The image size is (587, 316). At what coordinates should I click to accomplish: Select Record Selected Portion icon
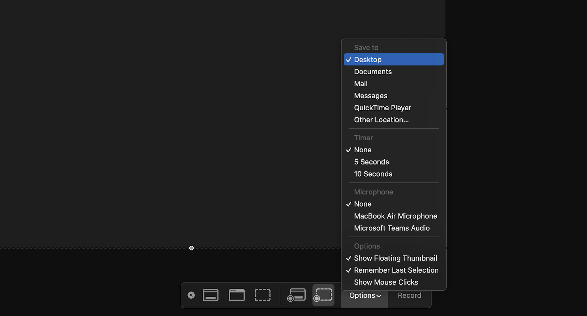point(323,295)
